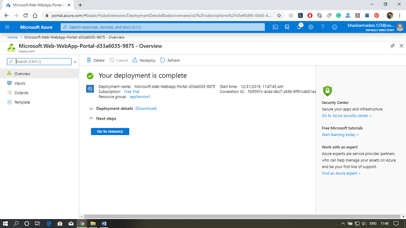Viewport: 406px width, 228px height.
Task: Expand the Deployment details section
Action: [91, 109]
